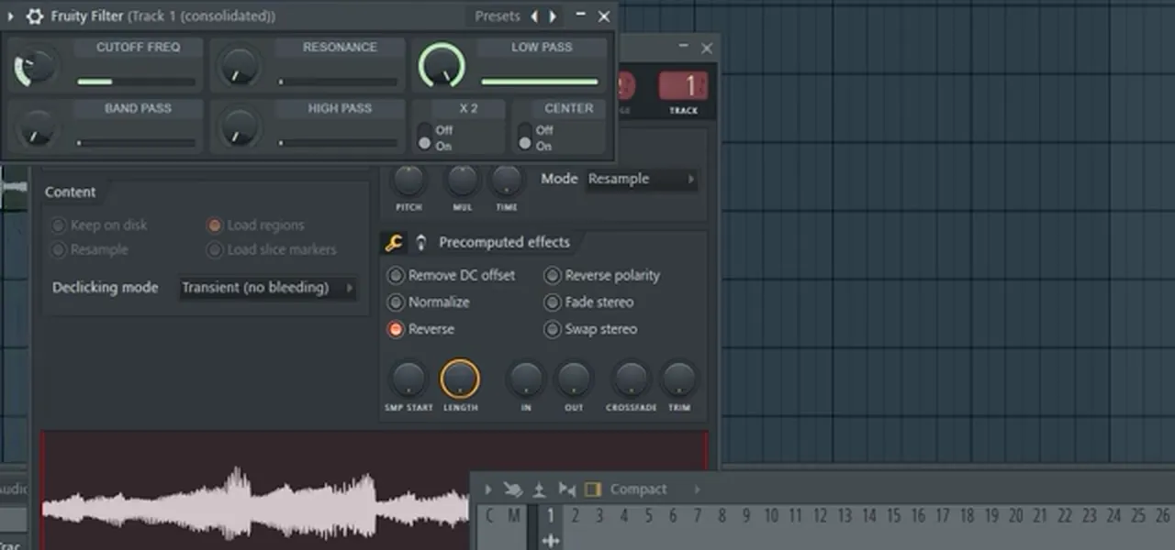Select mixer insert track 10
The width and height of the screenshot is (1175, 550).
coord(771,516)
